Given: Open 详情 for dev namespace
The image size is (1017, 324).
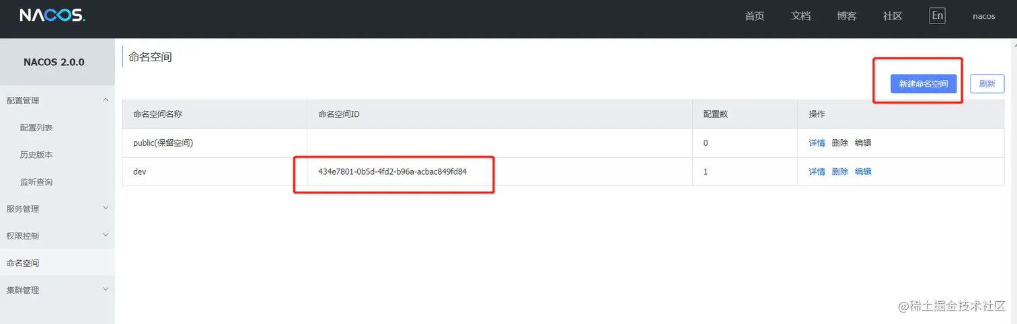Looking at the screenshot, I should coord(817,171).
